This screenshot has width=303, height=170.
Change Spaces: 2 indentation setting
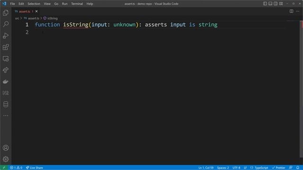(223, 168)
